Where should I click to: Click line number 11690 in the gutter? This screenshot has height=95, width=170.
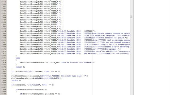point(4,94)
